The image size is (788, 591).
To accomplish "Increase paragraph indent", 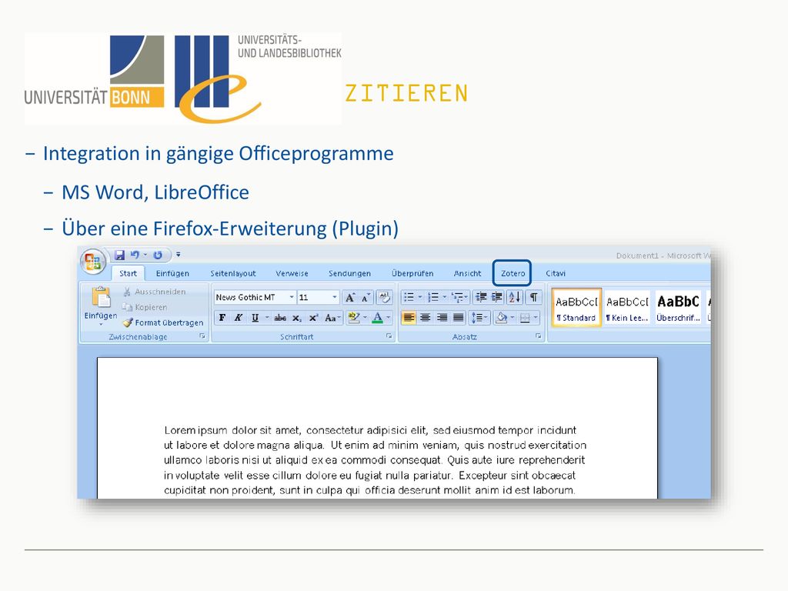I will coord(496,297).
